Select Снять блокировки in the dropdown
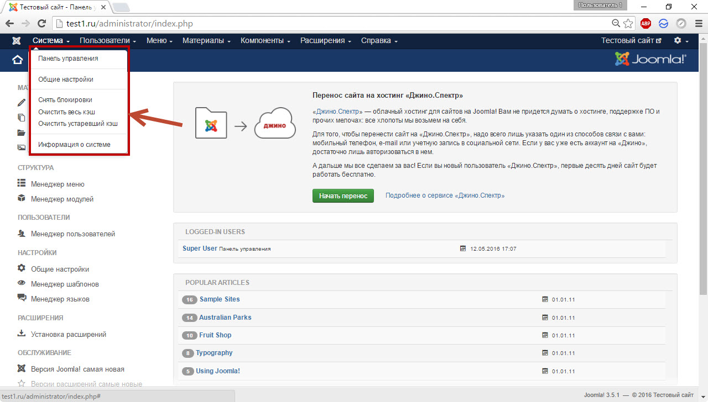 65,100
